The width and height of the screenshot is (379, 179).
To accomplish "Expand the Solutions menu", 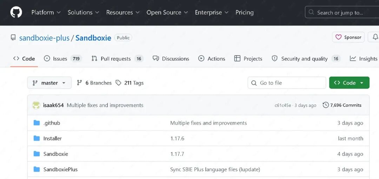I will pos(84,12).
